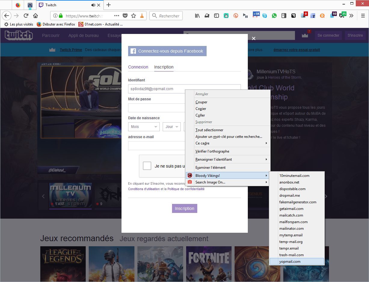Click the extension icon with green 35 badge
This screenshot has height=282, width=369.
point(343,15)
